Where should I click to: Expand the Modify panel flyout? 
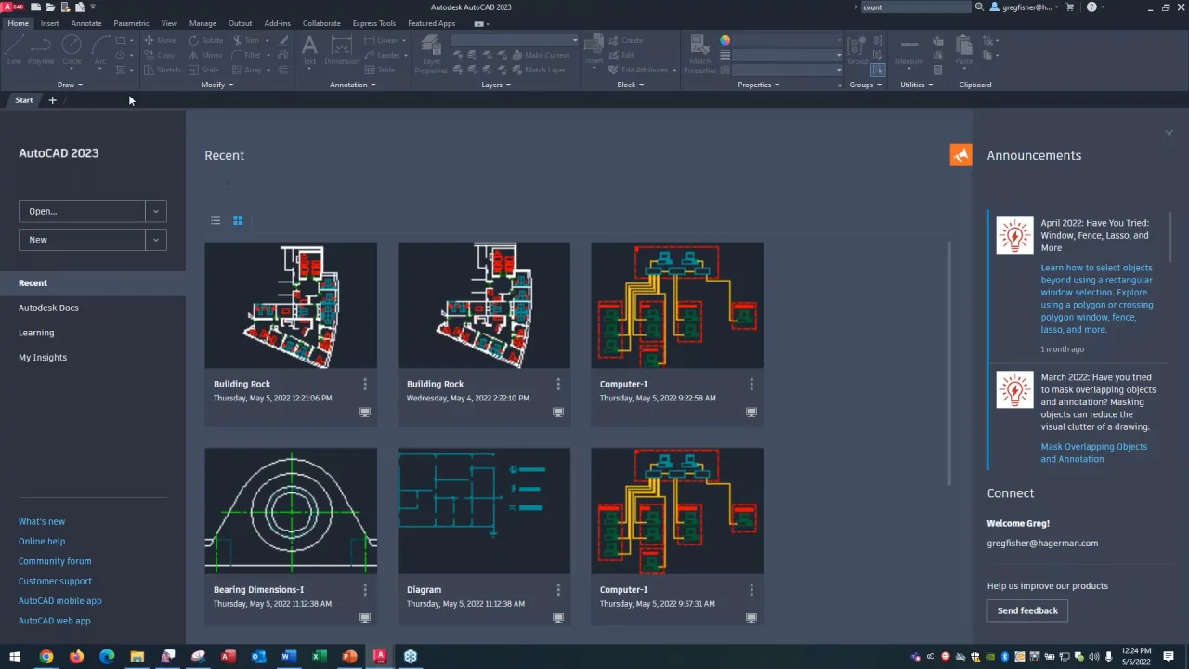pos(217,85)
